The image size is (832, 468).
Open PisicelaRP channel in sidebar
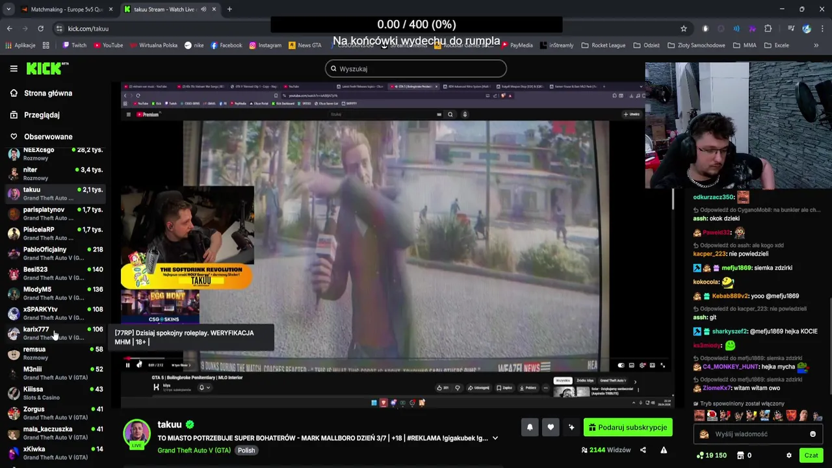[x=55, y=233]
